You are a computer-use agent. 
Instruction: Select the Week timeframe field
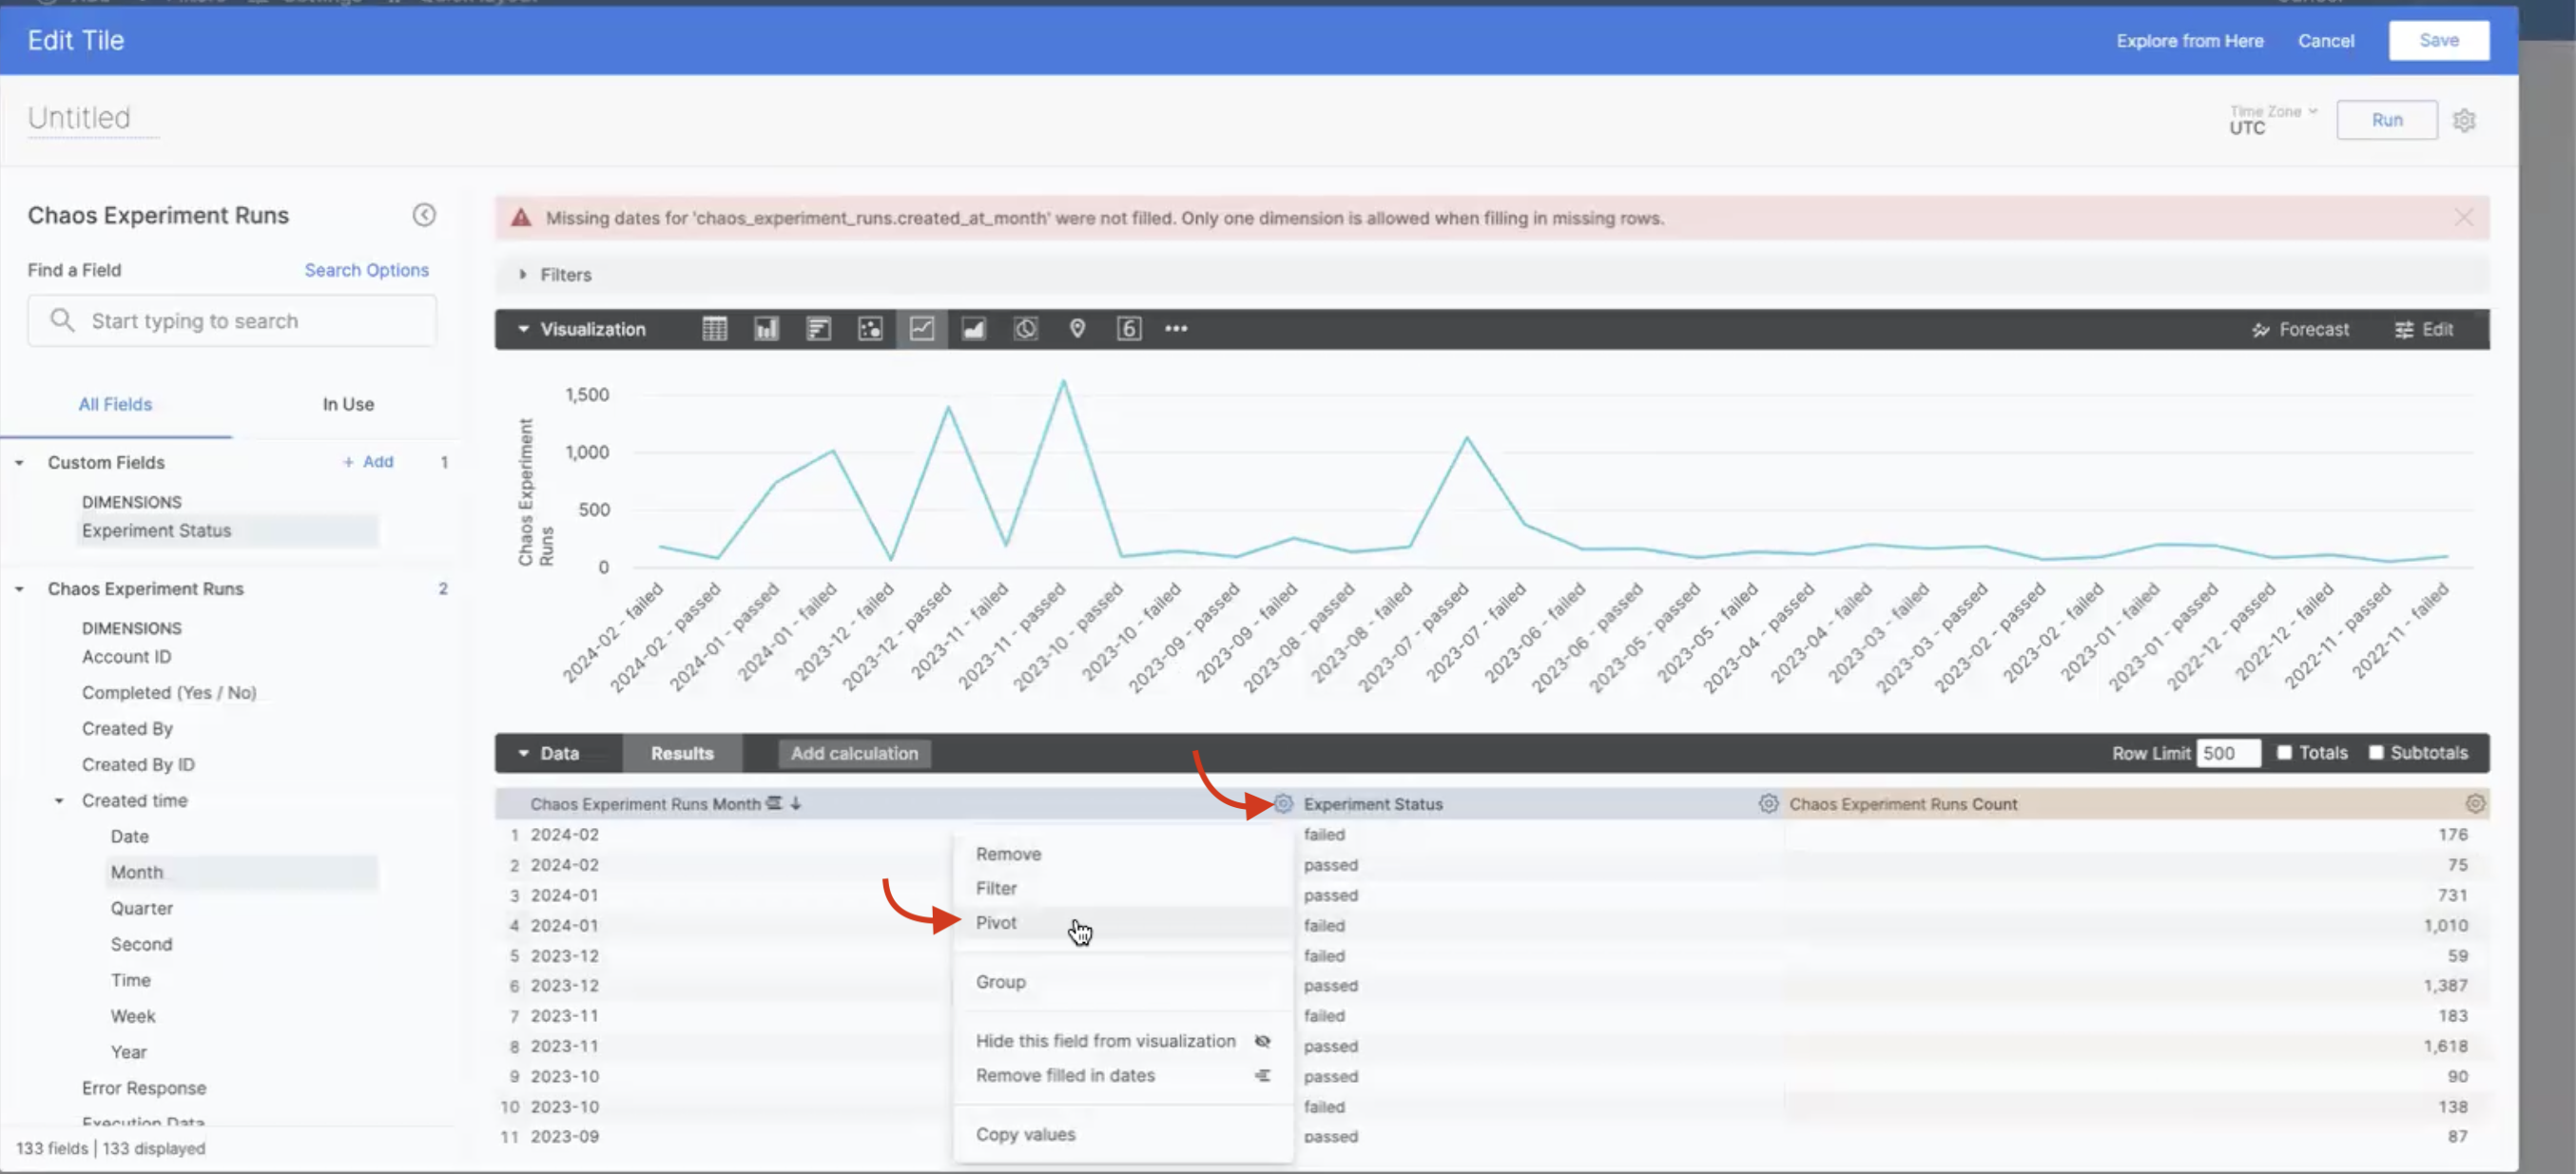[133, 1016]
